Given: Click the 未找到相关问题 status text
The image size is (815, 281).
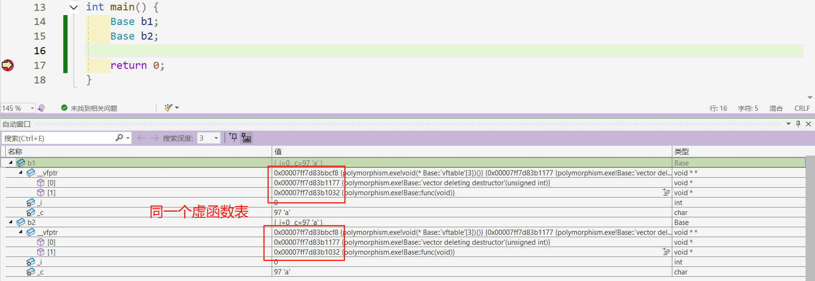Looking at the screenshot, I should pos(94,108).
